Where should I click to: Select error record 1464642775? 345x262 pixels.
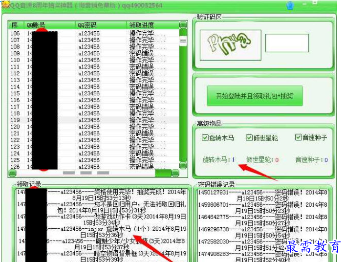(263, 220)
